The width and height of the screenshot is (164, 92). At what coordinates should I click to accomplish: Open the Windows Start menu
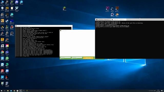pyautogui.click(x=2, y=91)
